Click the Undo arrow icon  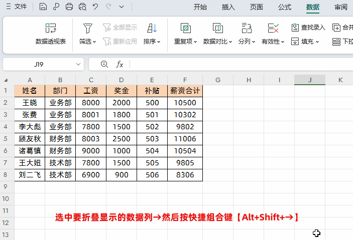96,7
